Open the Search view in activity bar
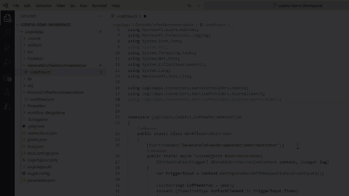349x196 pixels. point(7,33)
